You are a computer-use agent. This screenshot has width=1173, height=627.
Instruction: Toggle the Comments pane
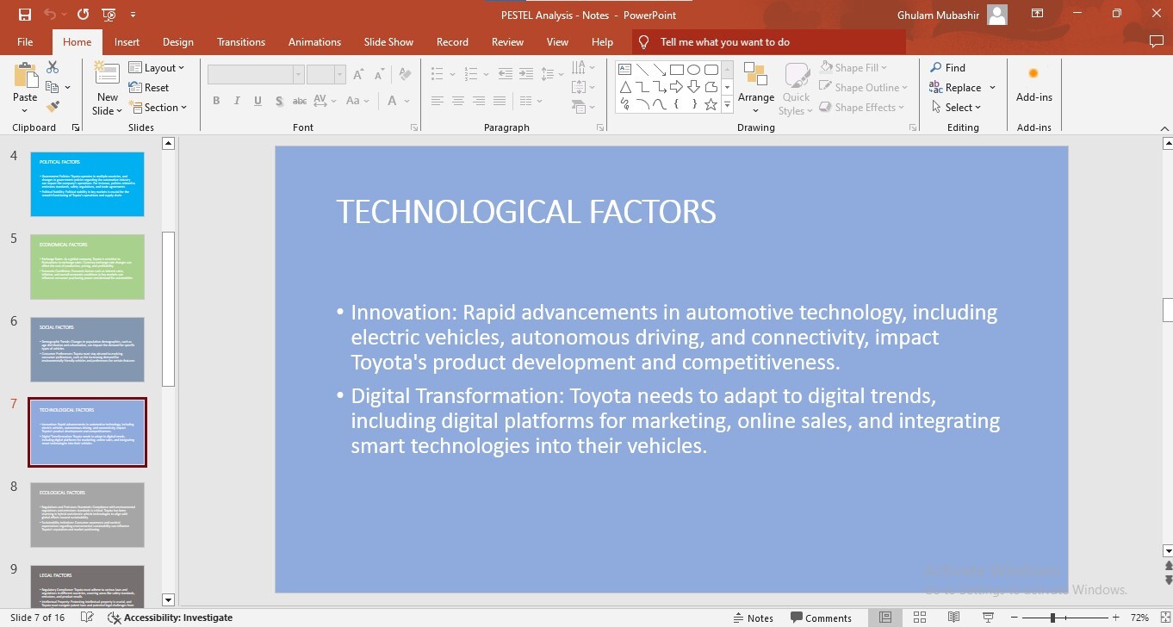pyautogui.click(x=820, y=618)
